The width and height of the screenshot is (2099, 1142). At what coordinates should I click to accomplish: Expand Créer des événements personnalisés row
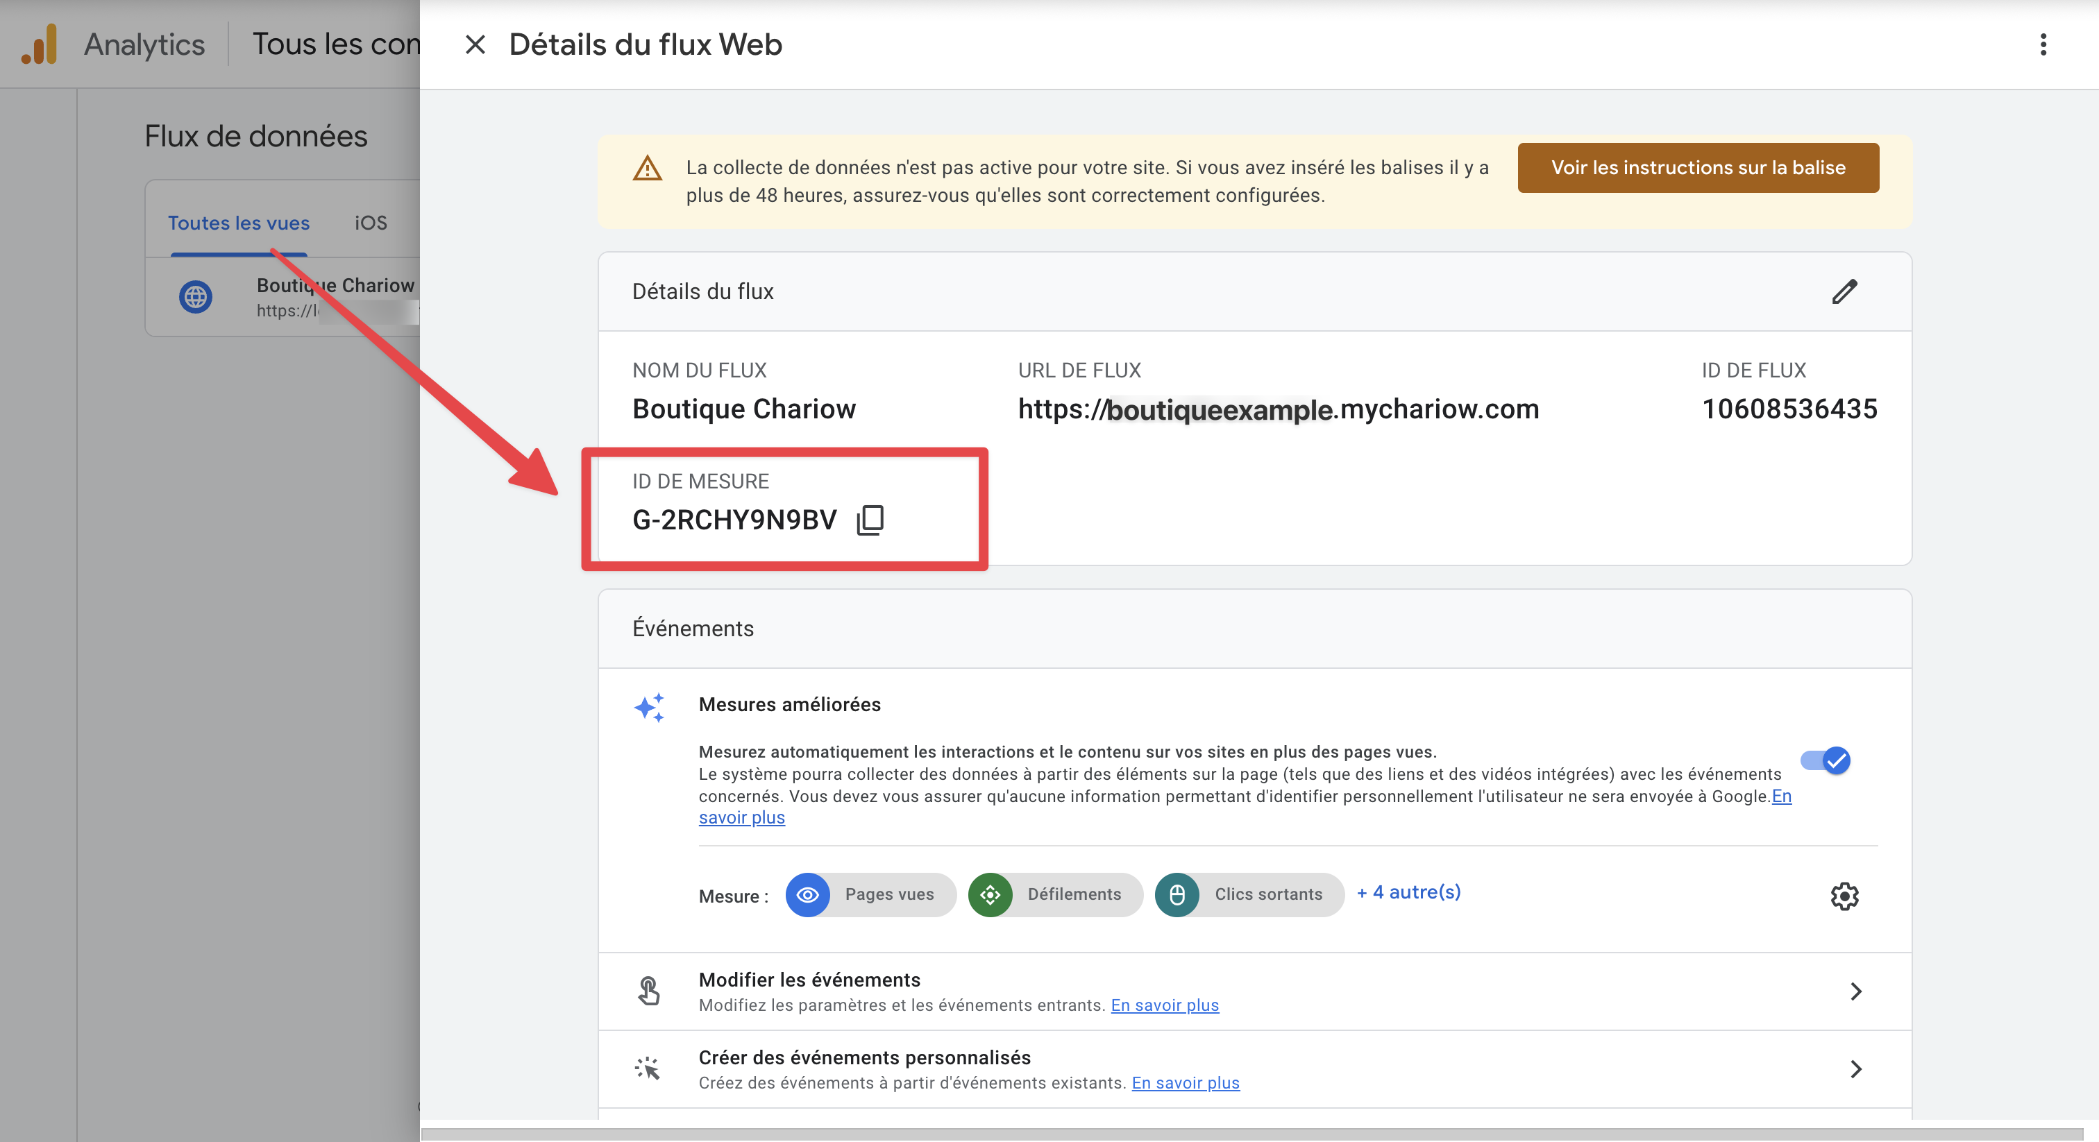point(1855,1068)
